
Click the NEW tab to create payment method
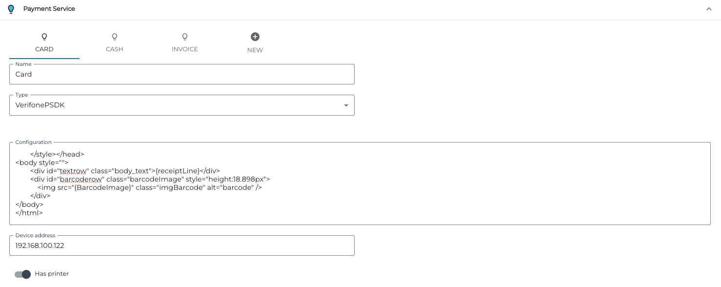[255, 50]
